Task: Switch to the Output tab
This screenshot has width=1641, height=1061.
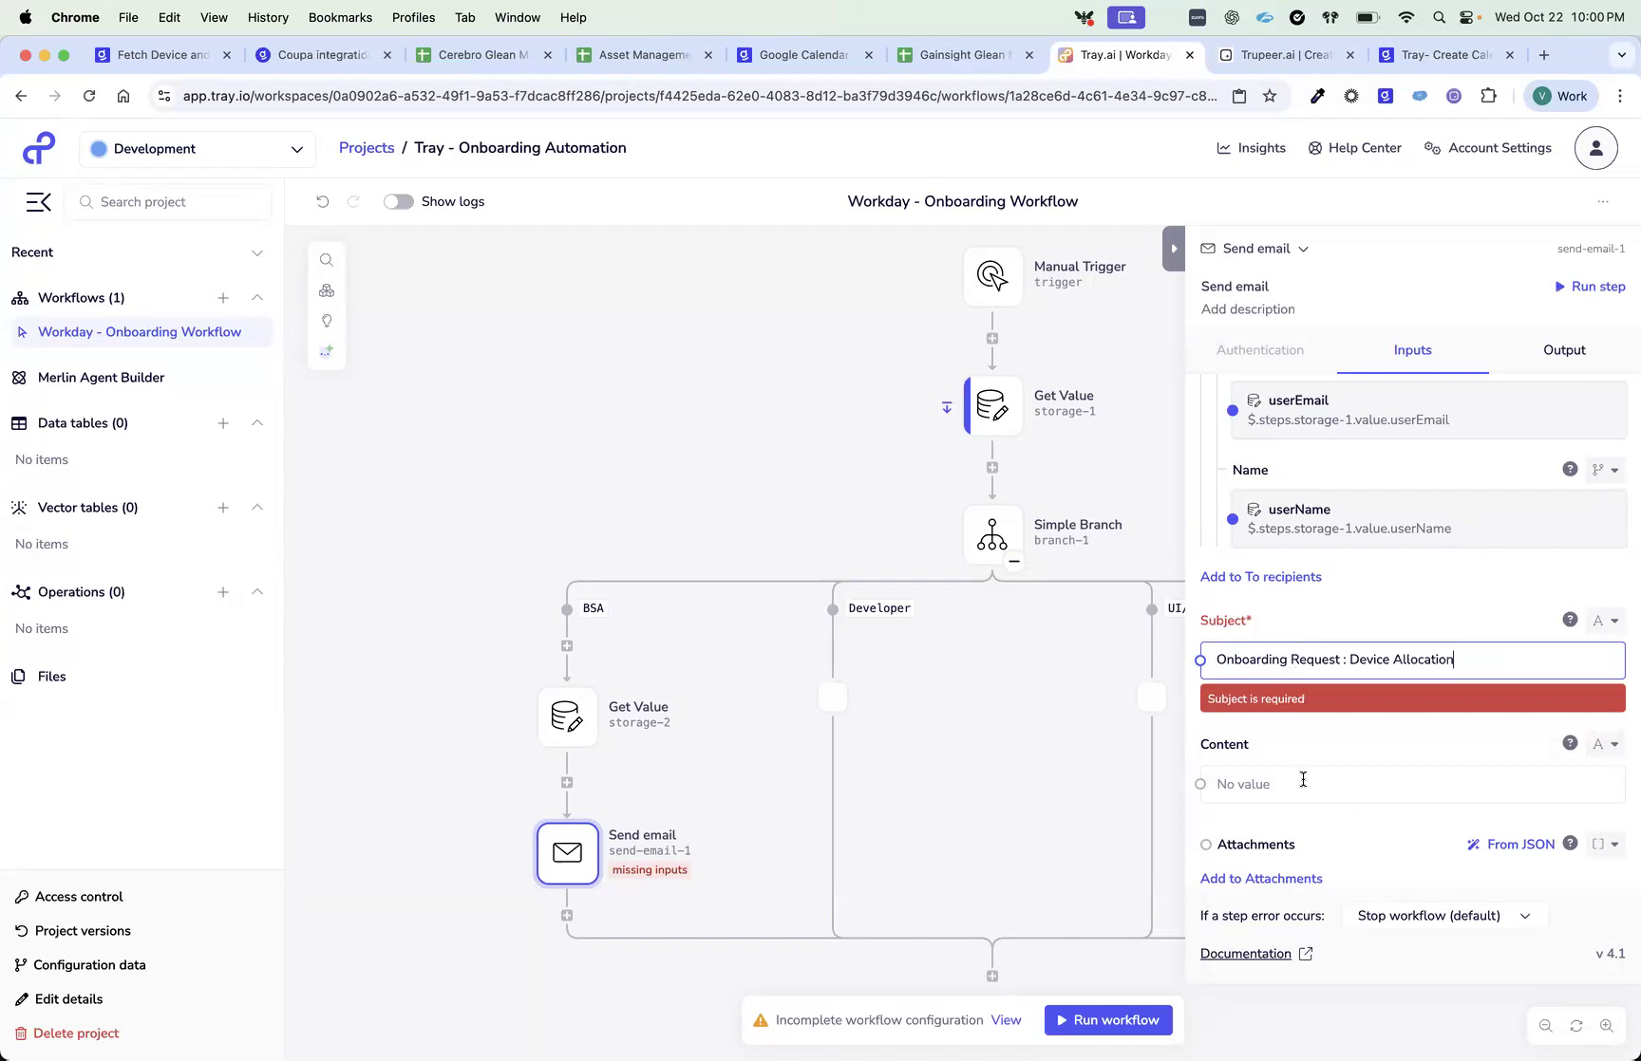Action: 1563,349
